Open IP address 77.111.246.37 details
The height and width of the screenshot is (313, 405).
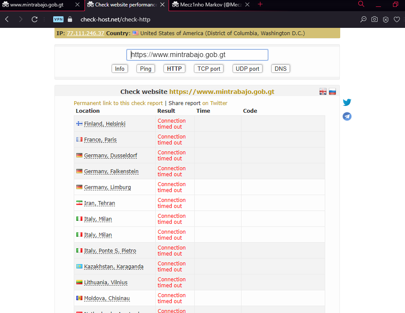point(85,33)
